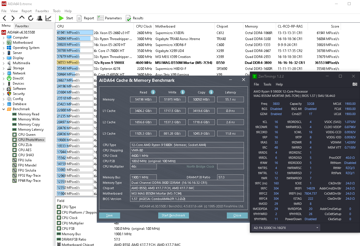The height and width of the screenshot is (246, 360).
Task: Open ZenTimings Tools menu
Action: point(267,84)
